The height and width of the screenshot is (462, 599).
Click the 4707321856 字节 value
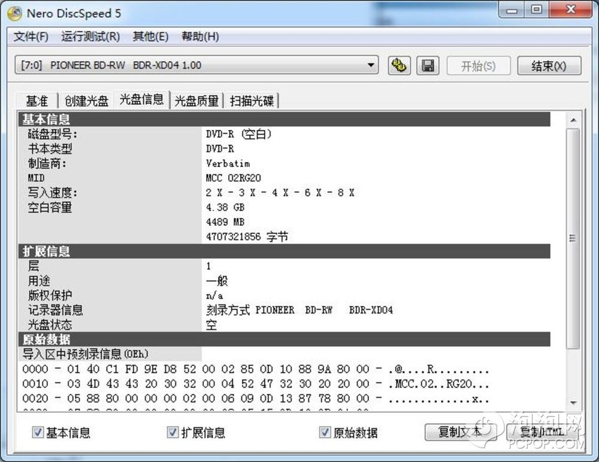247,237
